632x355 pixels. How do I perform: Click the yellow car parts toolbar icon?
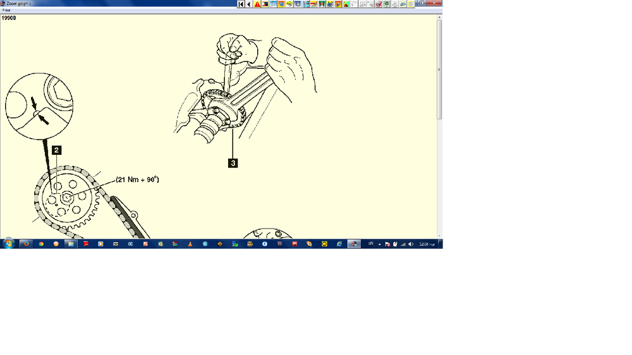click(289, 4)
